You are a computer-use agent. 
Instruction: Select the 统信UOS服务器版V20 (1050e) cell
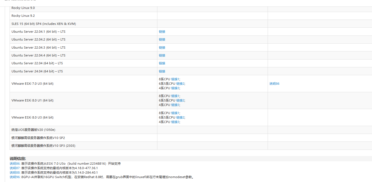click(x=83, y=130)
